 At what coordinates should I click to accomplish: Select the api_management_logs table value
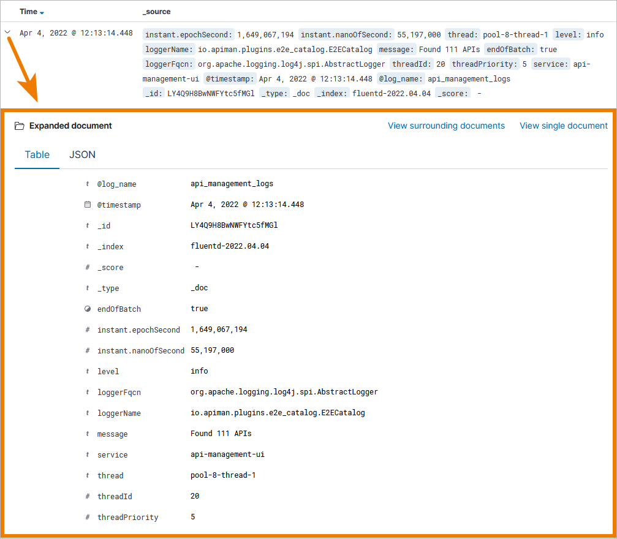pos(232,184)
